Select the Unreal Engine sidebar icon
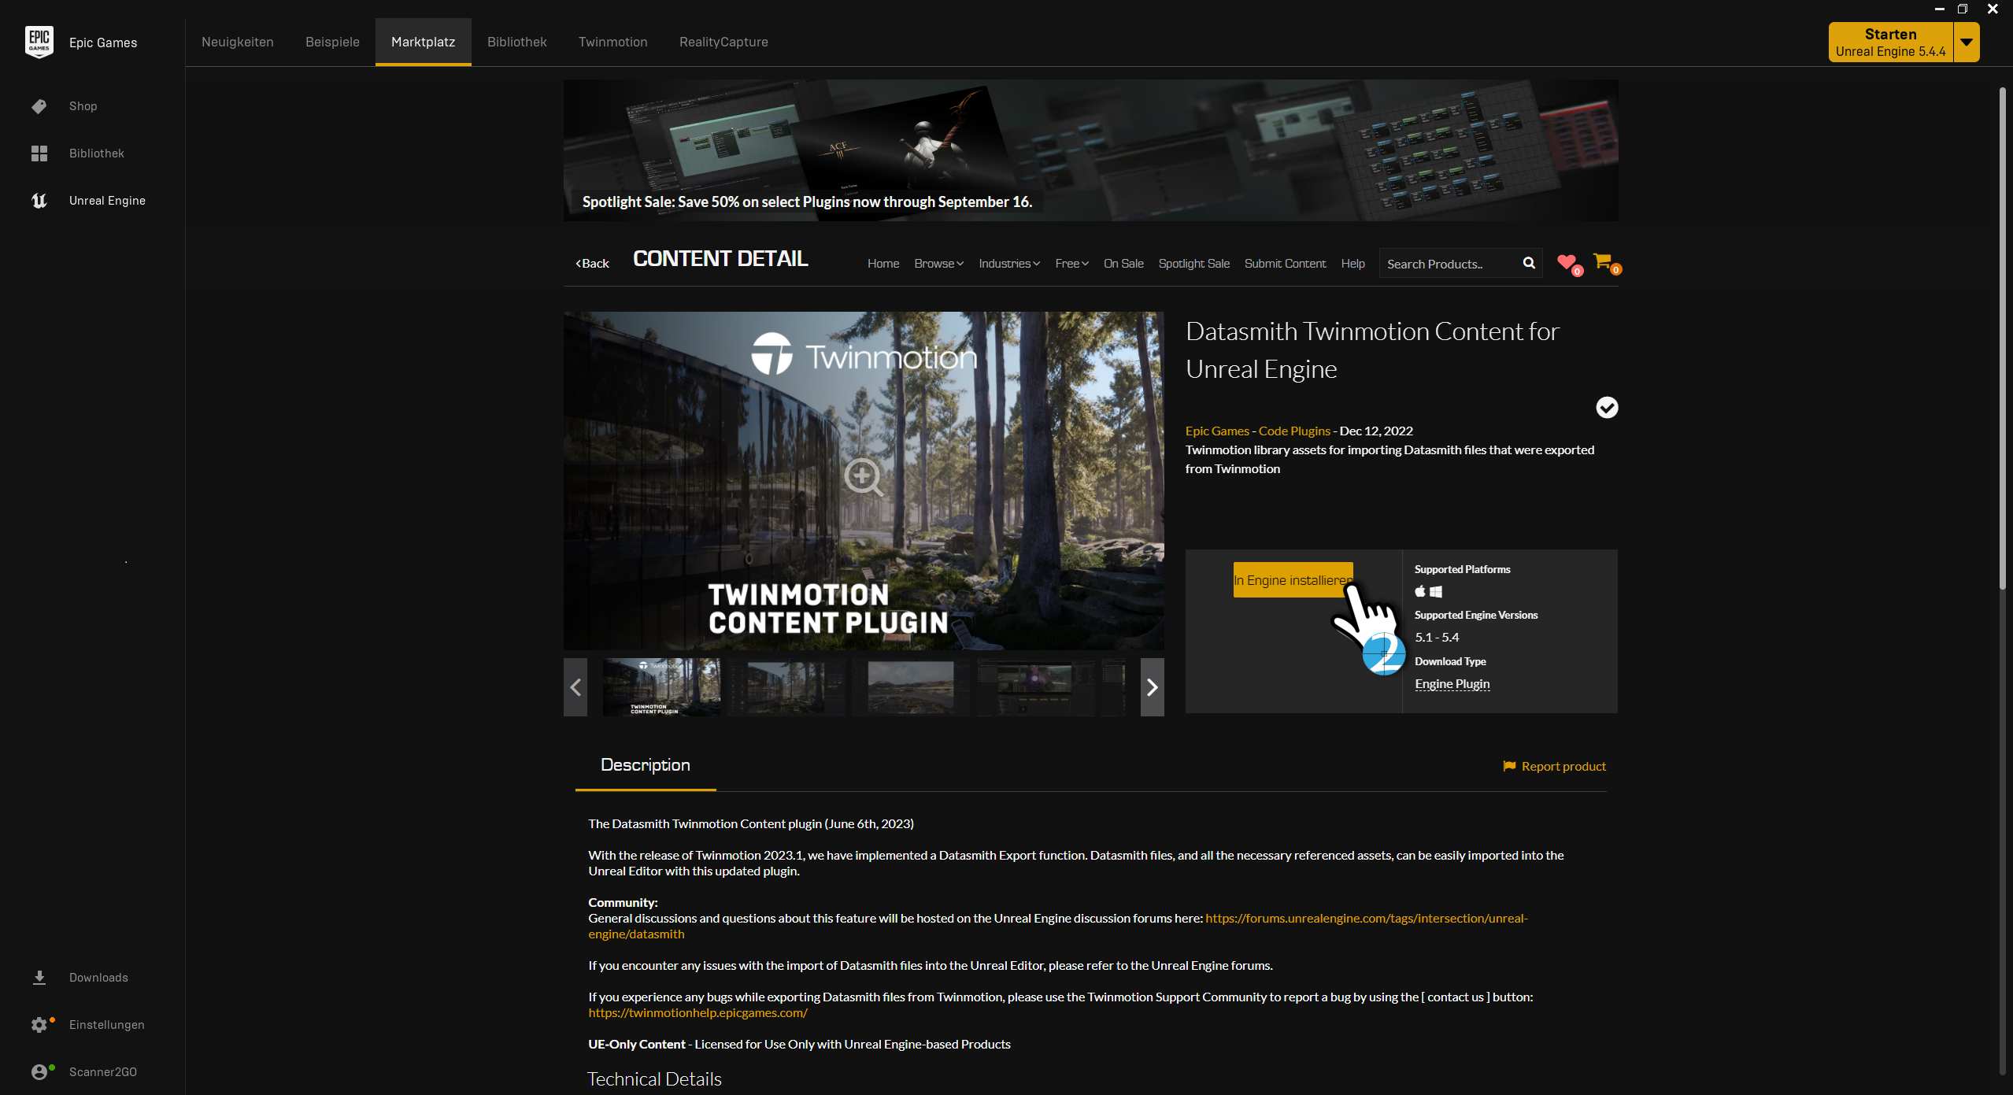 point(39,201)
